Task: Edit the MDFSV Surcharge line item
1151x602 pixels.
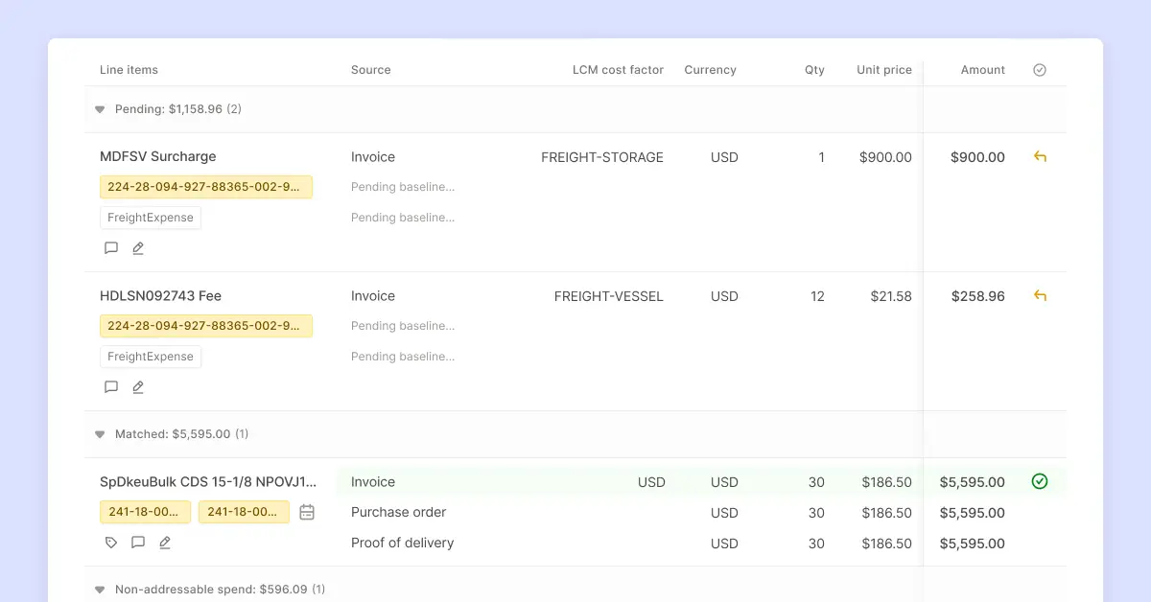Action: coord(138,248)
